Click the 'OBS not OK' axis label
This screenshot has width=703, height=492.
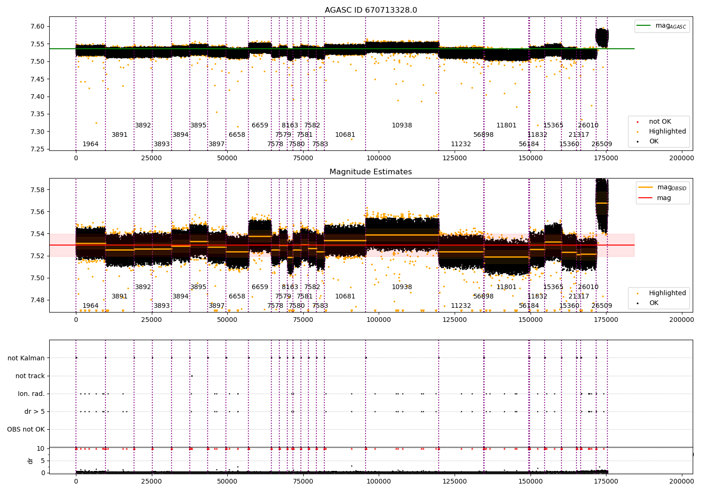[26, 430]
